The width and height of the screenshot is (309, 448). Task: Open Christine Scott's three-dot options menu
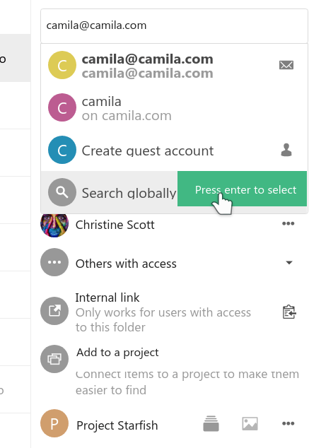click(288, 223)
